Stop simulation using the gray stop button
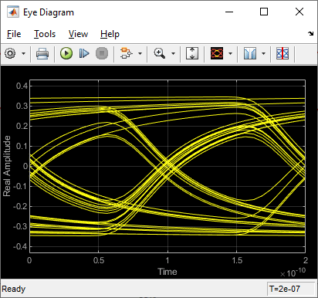Viewport: 318px width, 298px height. [x=102, y=53]
